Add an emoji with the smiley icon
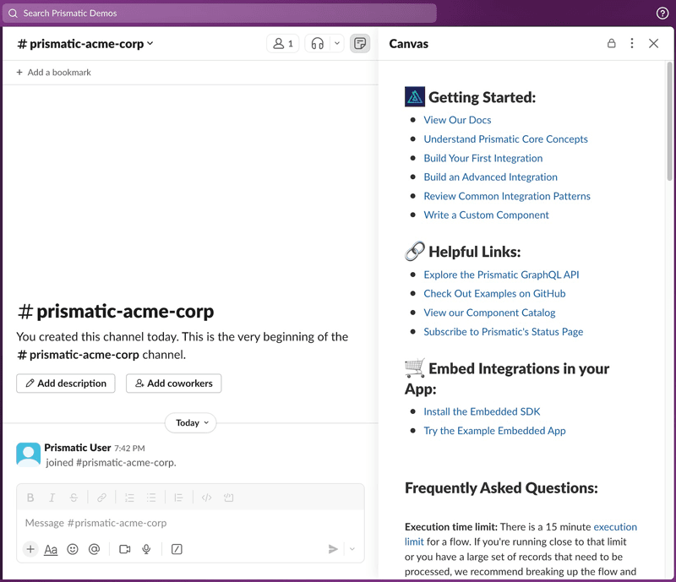Screen dimensions: 676x582 coord(73,549)
